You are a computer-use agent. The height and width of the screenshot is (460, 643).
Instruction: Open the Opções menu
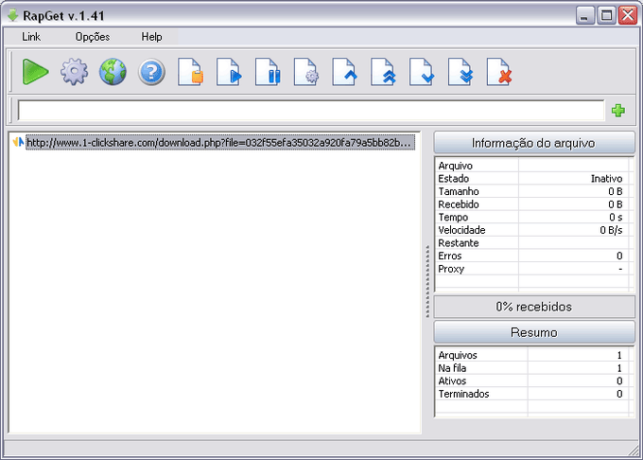tap(93, 37)
